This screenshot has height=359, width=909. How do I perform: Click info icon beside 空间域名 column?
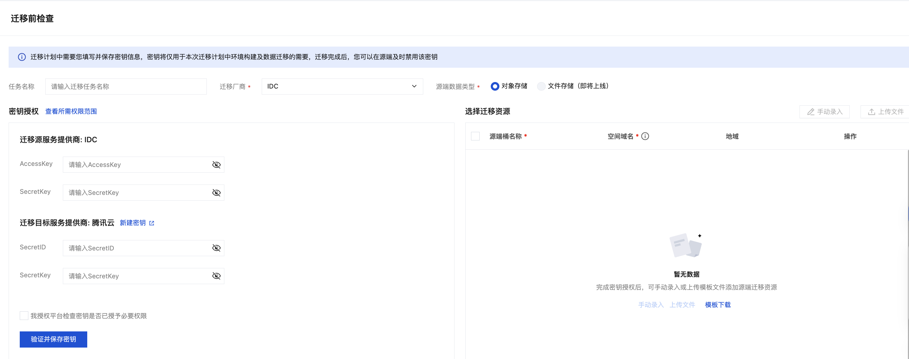pyautogui.click(x=645, y=137)
